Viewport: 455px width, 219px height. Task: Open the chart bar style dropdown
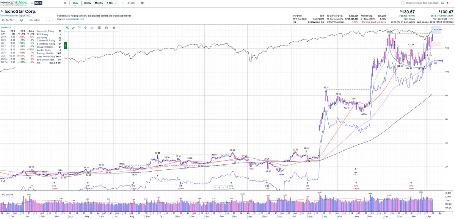click(x=107, y=28)
